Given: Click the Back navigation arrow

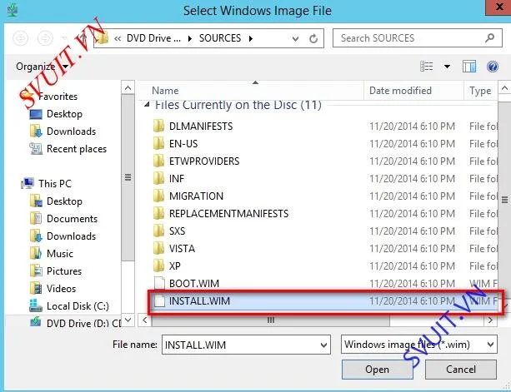Looking at the screenshot, I should coord(20,38).
